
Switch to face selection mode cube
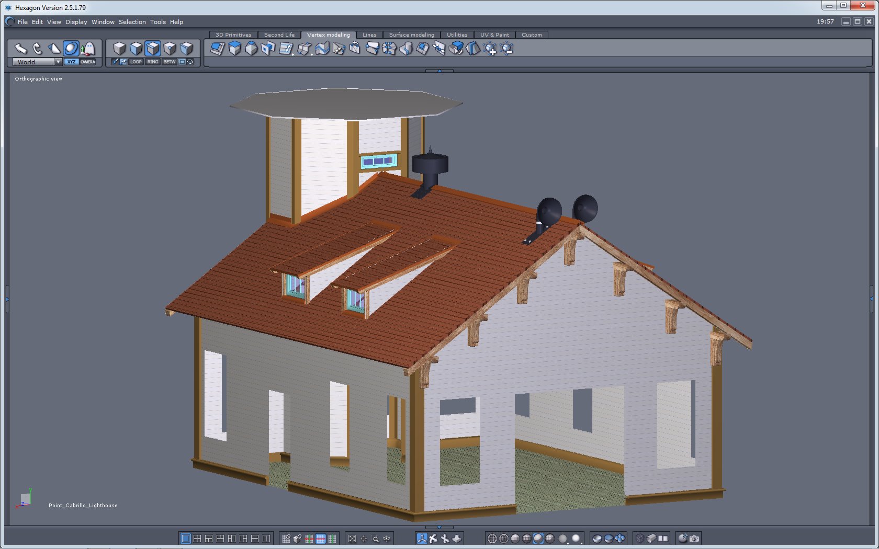click(136, 49)
